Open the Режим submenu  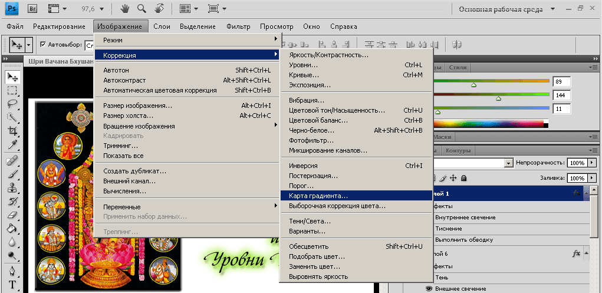tap(187, 40)
